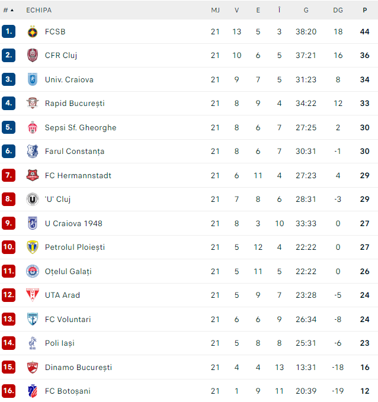Click the 'U' Cluj club crest

coord(32,200)
